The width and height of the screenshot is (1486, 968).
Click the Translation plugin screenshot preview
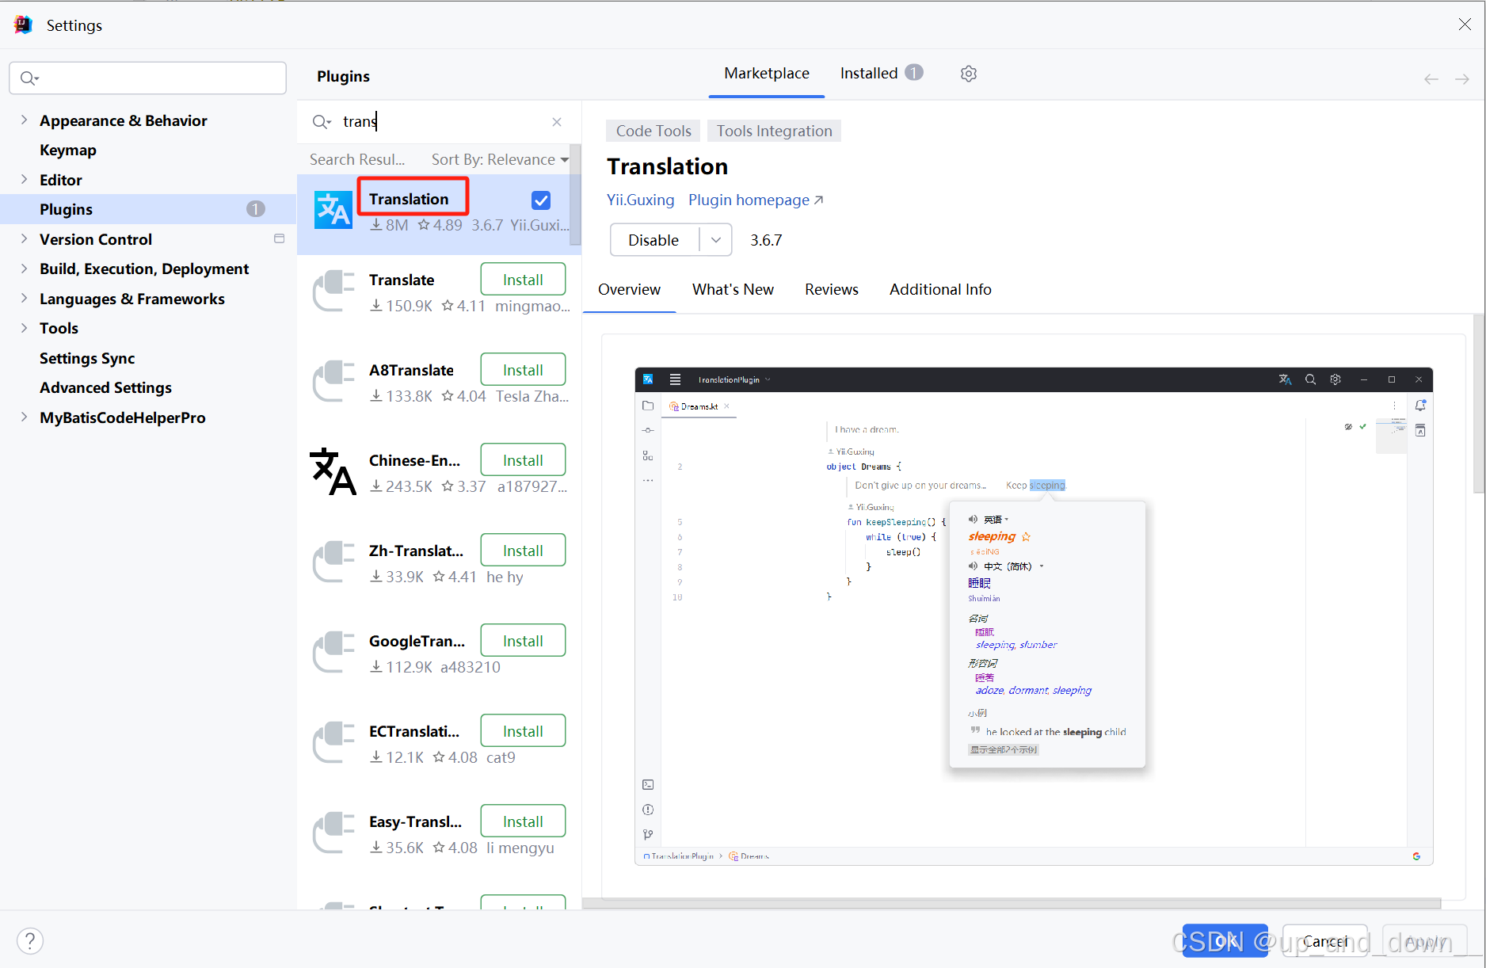coord(1034,616)
